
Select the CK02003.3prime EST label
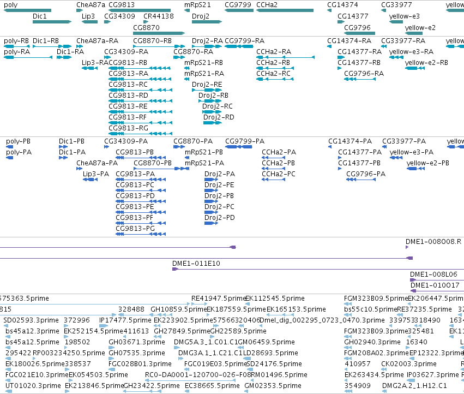[x=409, y=364]
